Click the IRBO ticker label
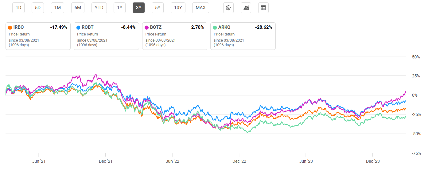Screen dimensions: 432x171 [x=18, y=27]
